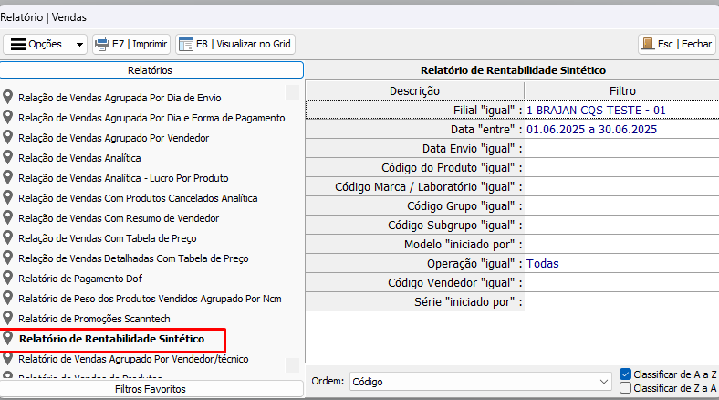Expand the Opções dropdown arrow

coord(79,44)
